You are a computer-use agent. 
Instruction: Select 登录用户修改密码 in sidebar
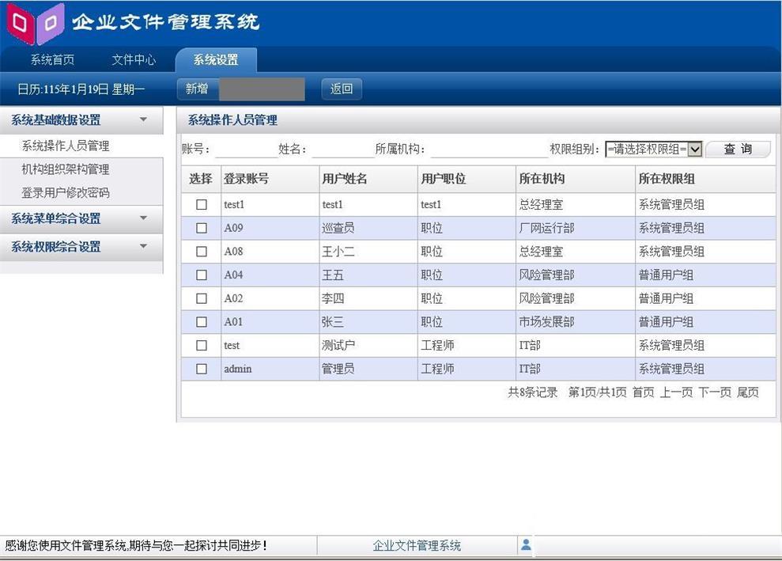coord(66,192)
